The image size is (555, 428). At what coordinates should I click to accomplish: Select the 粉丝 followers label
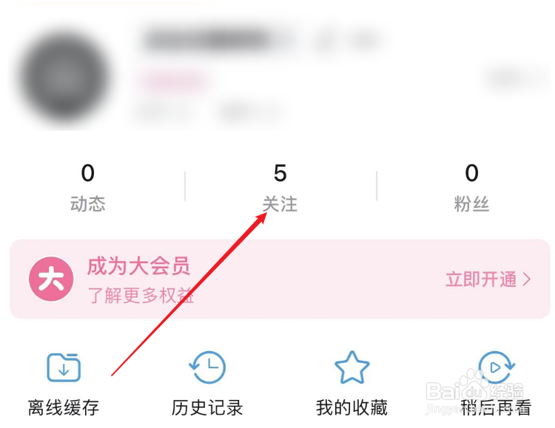coord(471,204)
